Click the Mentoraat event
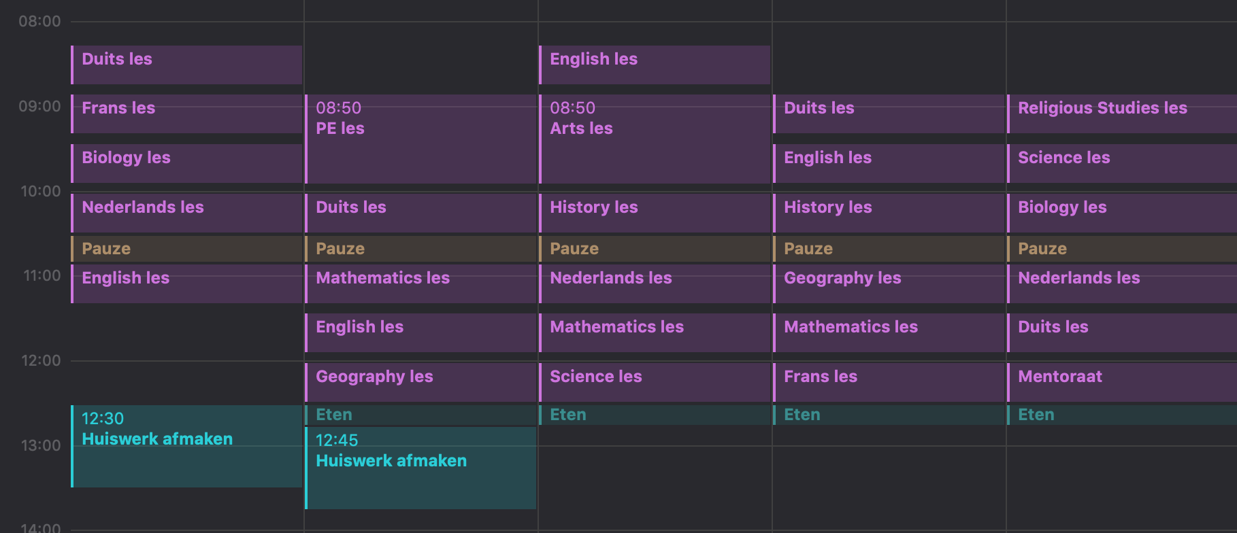Viewport: 1237px width, 533px height. [x=1121, y=382]
